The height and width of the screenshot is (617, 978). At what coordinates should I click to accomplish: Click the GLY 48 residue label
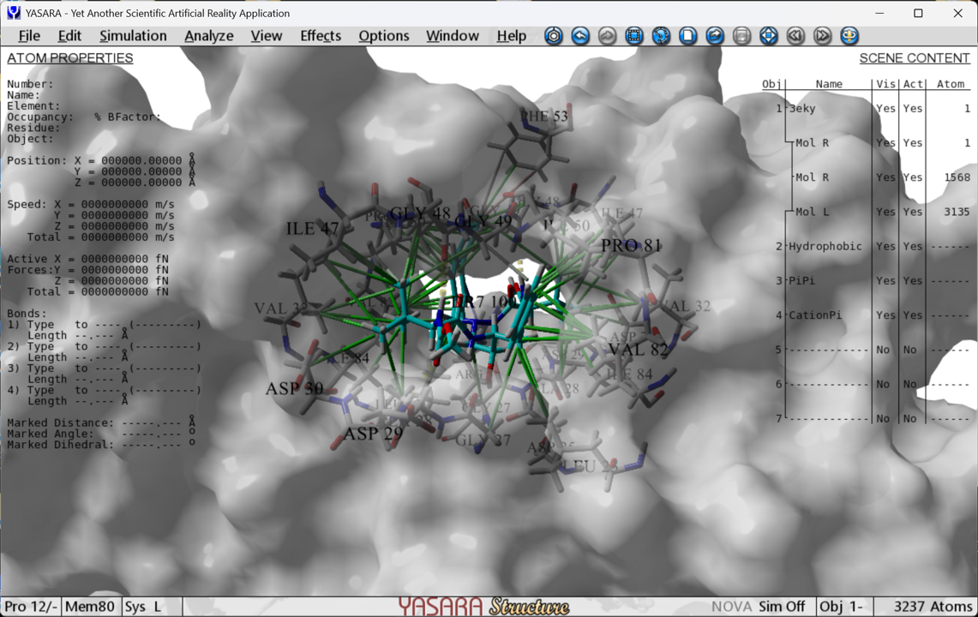[420, 213]
